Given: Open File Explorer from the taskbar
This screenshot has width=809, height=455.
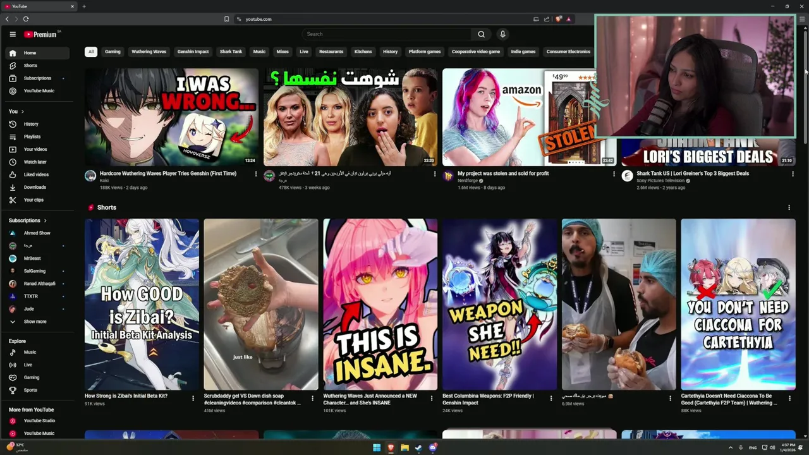Looking at the screenshot, I should tap(404, 447).
